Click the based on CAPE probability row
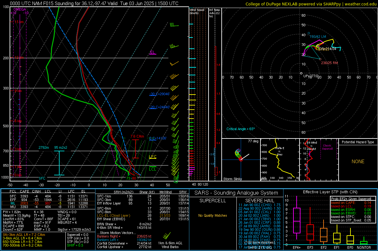Viewport: 378px width, 251px height. (x=351, y=203)
